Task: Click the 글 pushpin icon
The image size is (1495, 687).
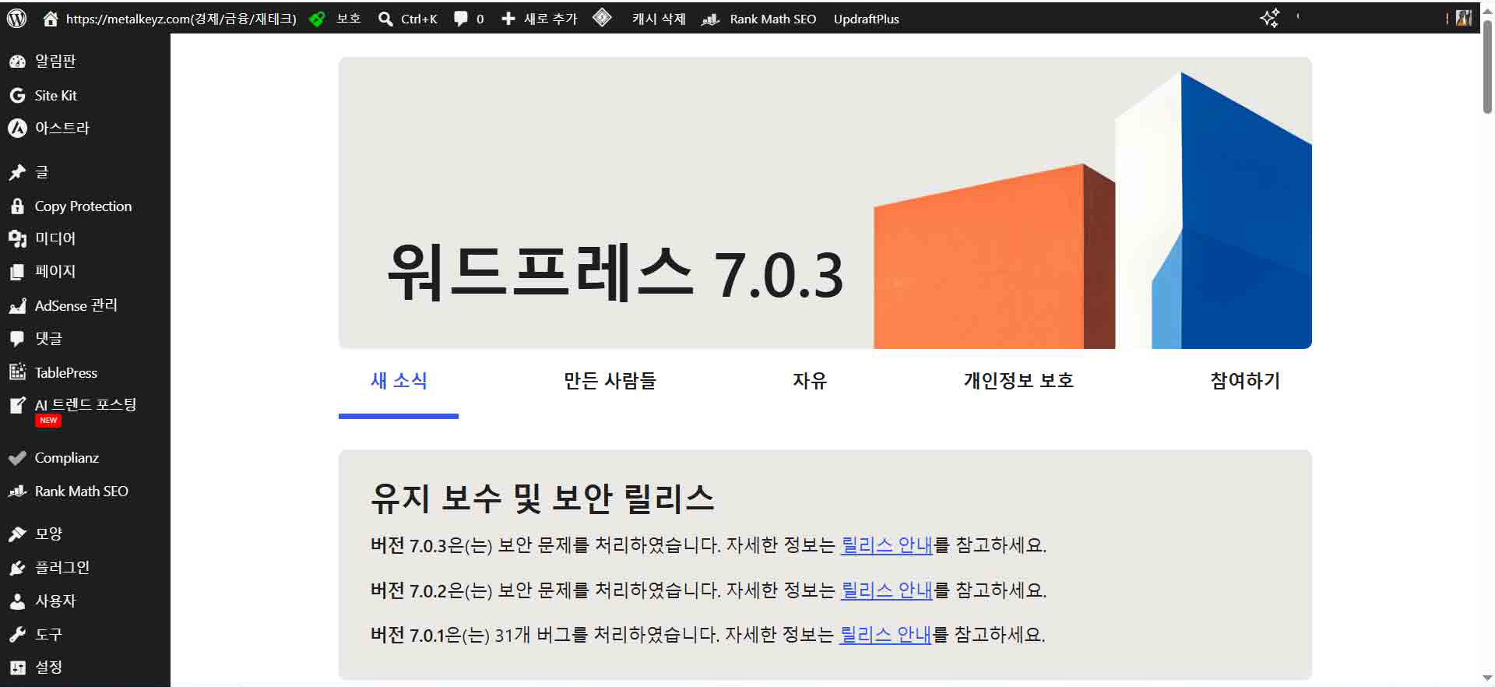Action: [17, 172]
